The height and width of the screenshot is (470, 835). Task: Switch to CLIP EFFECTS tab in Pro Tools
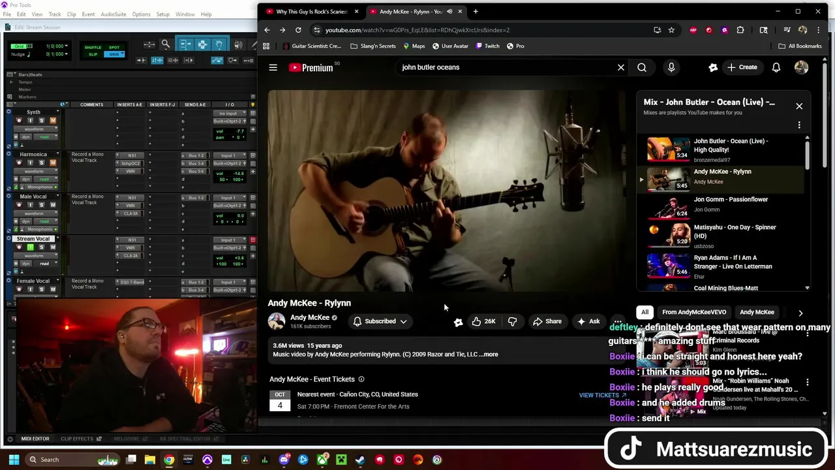point(81,439)
